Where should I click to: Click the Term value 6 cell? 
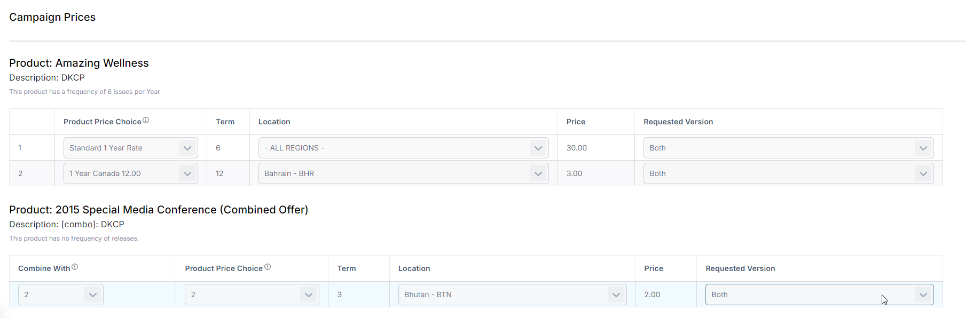pyautogui.click(x=218, y=148)
